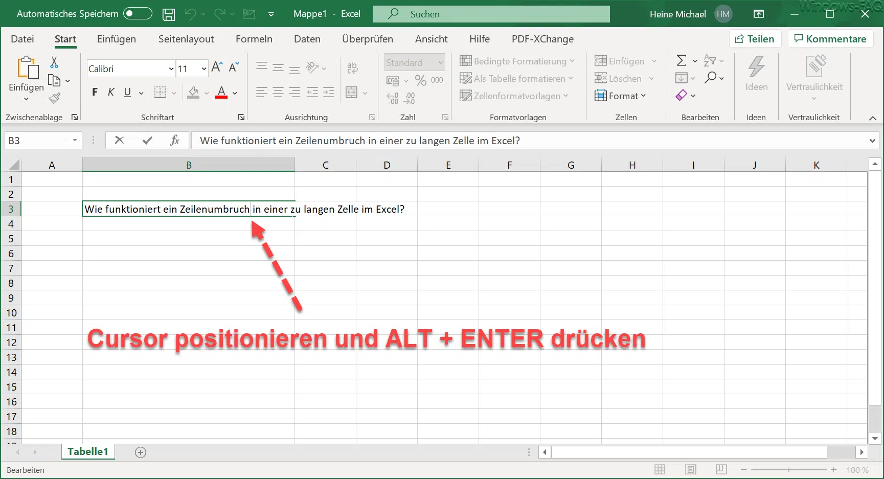The height and width of the screenshot is (479, 884).
Task: Cancel cell entry with X icon
Action: click(x=119, y=140)
